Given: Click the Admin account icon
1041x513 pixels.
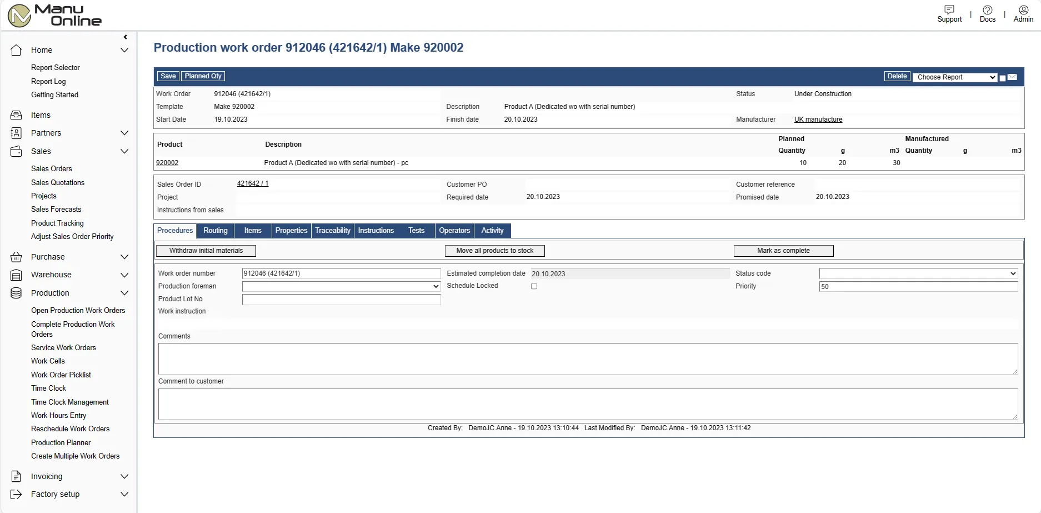Looking at the screenshot, I should point(1023,9).
